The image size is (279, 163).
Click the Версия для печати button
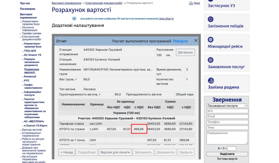point(115,152)
